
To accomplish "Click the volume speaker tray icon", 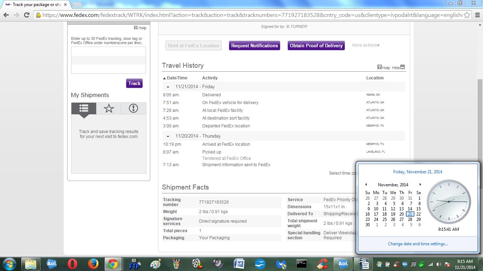I will pos(439,264).
